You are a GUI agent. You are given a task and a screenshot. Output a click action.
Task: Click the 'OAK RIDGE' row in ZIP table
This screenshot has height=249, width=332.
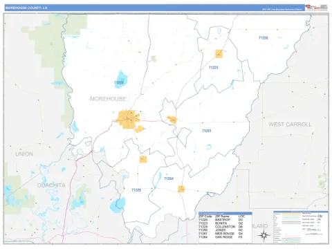pos(221,237)
